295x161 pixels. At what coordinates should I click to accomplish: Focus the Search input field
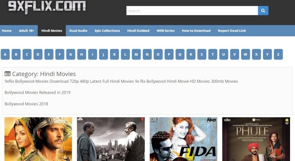192,11
